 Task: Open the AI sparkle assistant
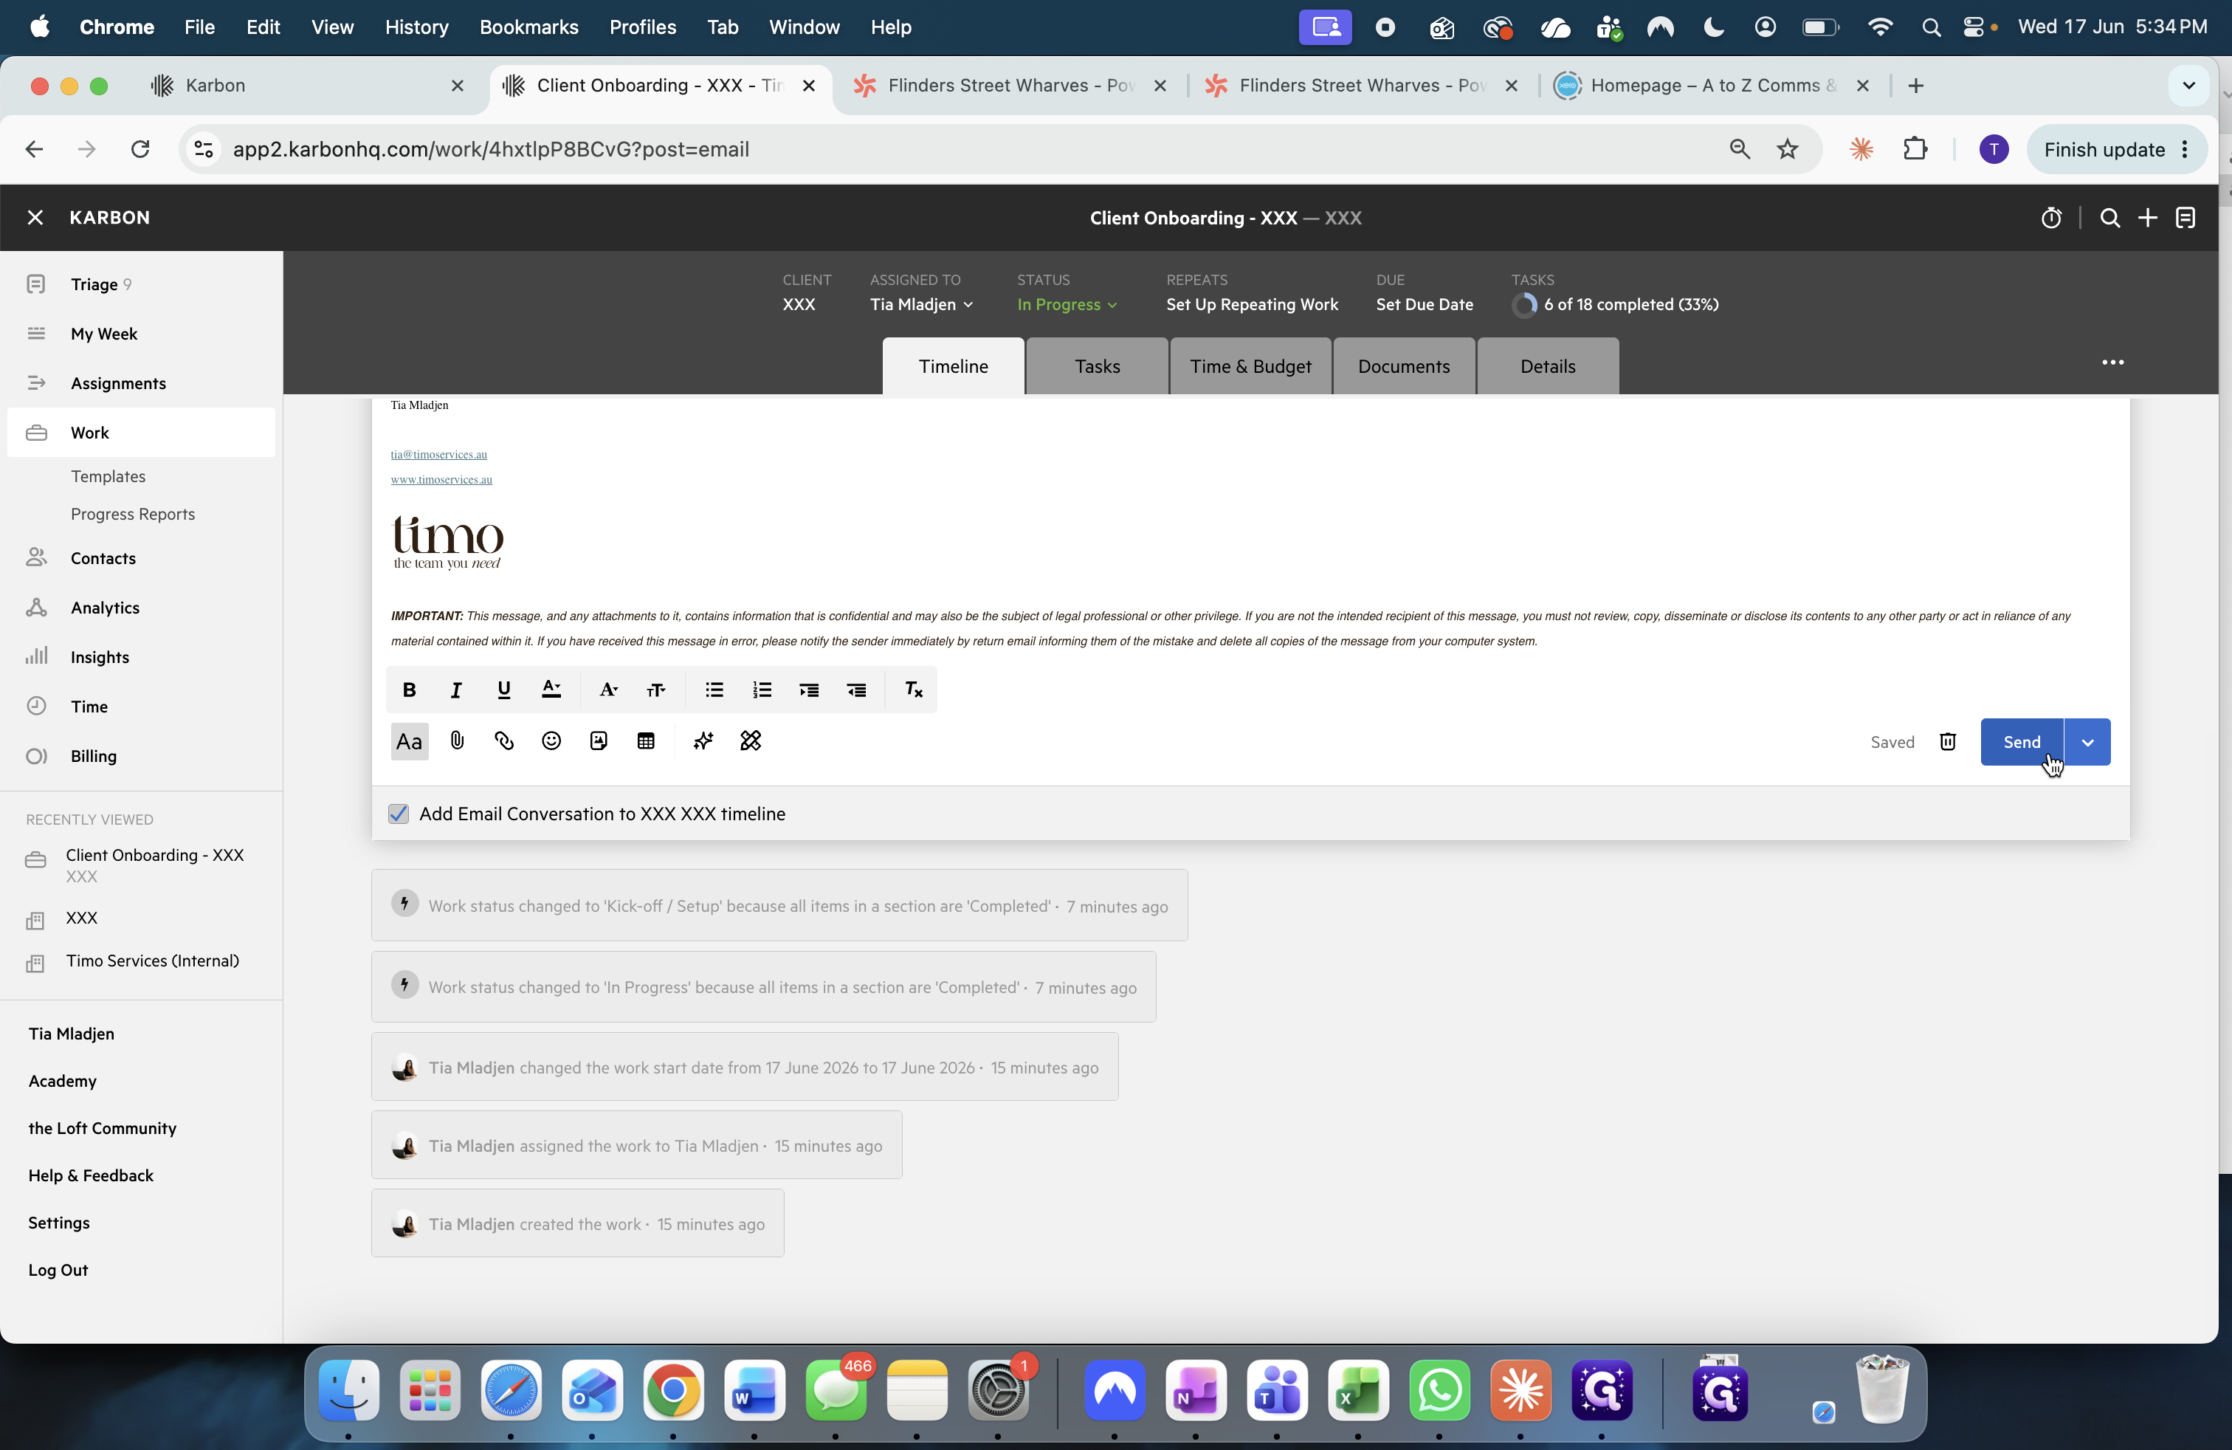[x=703, y=741]
